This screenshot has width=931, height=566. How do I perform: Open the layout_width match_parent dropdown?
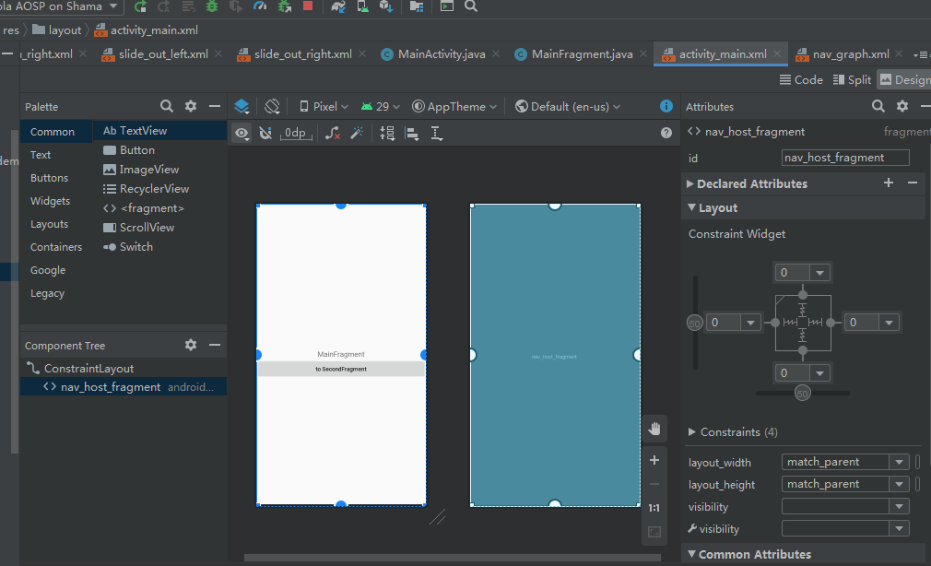click(x=898, y=462)
